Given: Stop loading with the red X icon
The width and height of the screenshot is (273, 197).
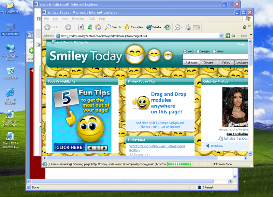Looking at the screenshot, I should coord(81,27).
